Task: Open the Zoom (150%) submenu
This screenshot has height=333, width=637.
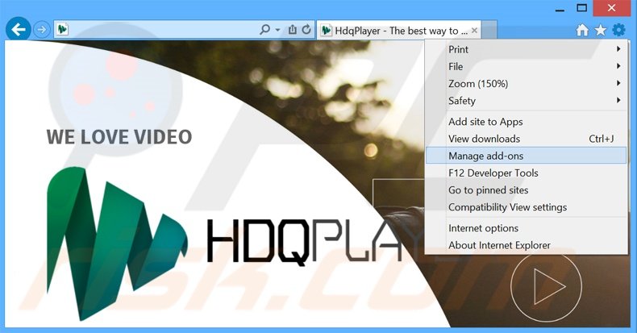Action: click(526, 84)
